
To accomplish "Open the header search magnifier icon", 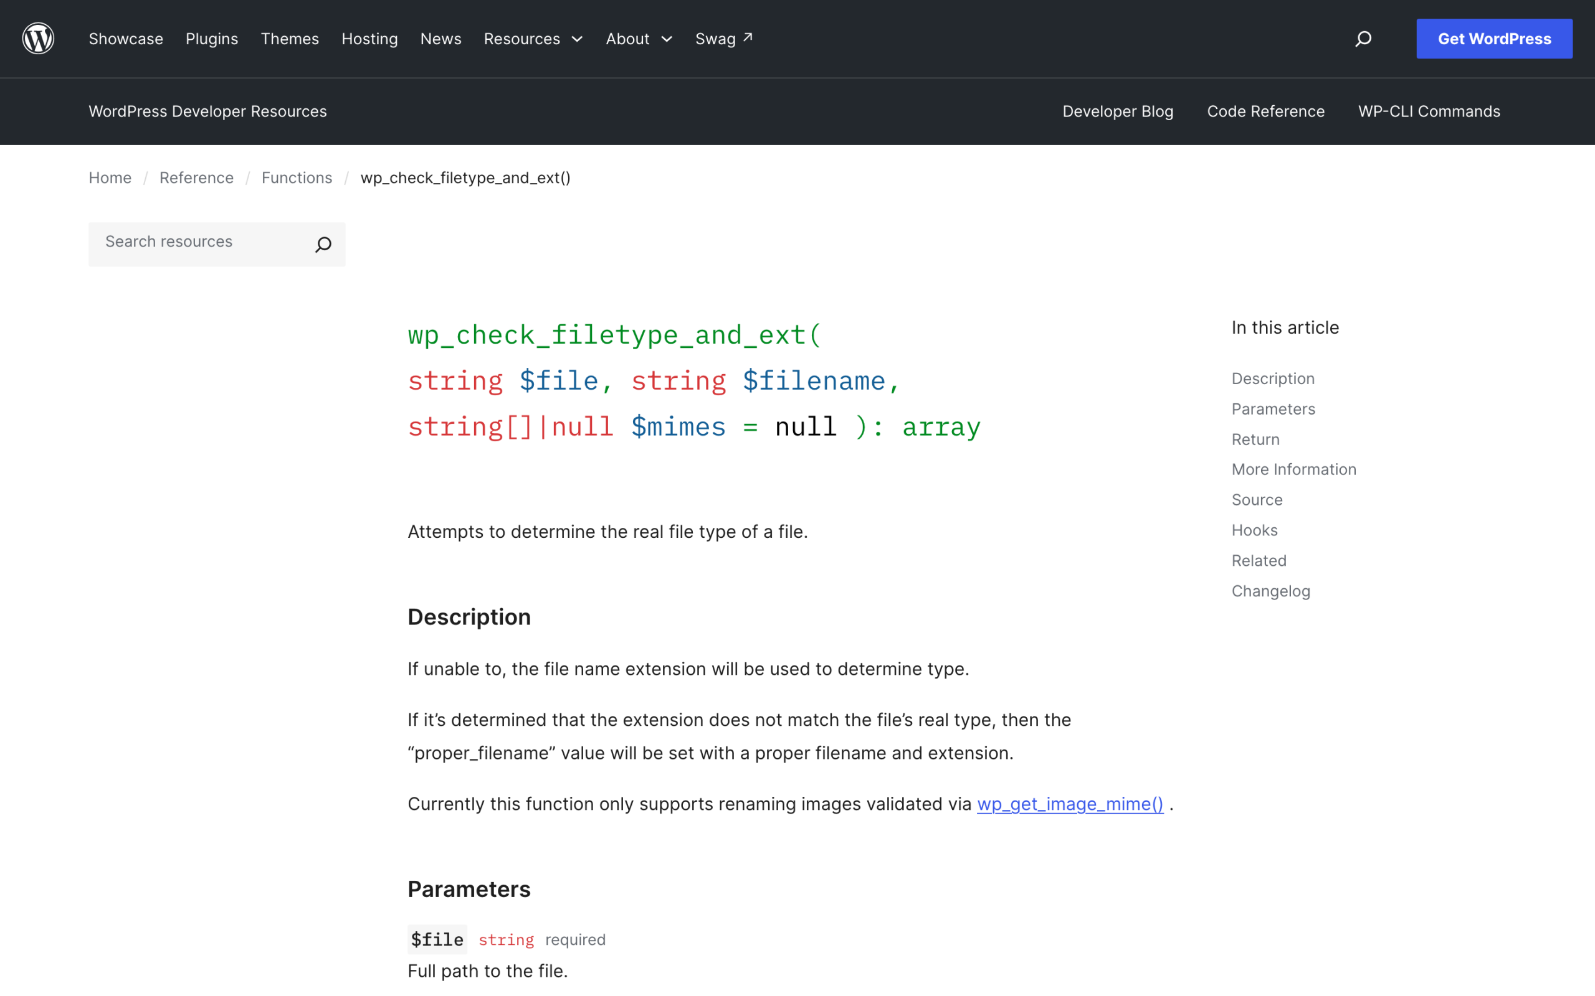I will tap(1363, 39).
